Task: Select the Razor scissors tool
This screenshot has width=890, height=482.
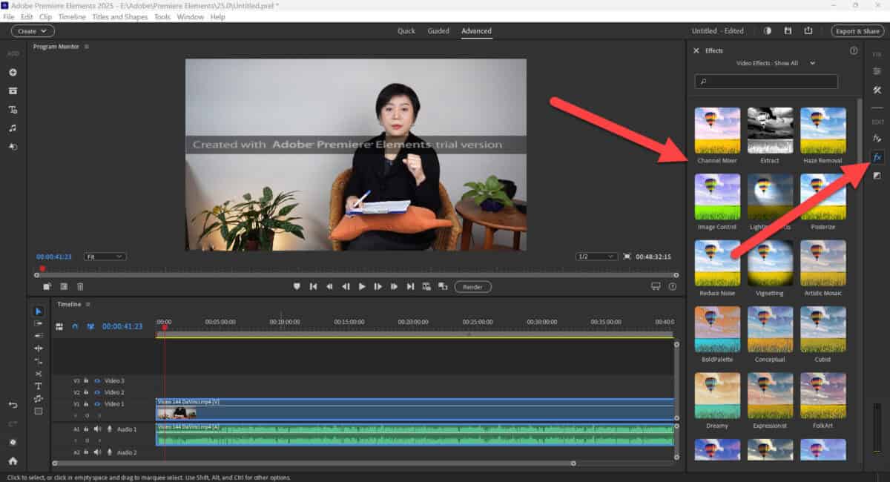Action: point(39,374)
